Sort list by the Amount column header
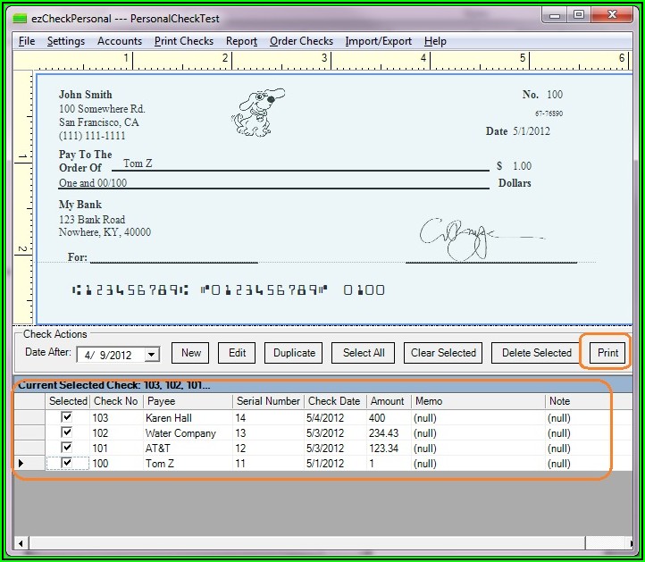Screen dimensions: 645x562 click(387, 401)
